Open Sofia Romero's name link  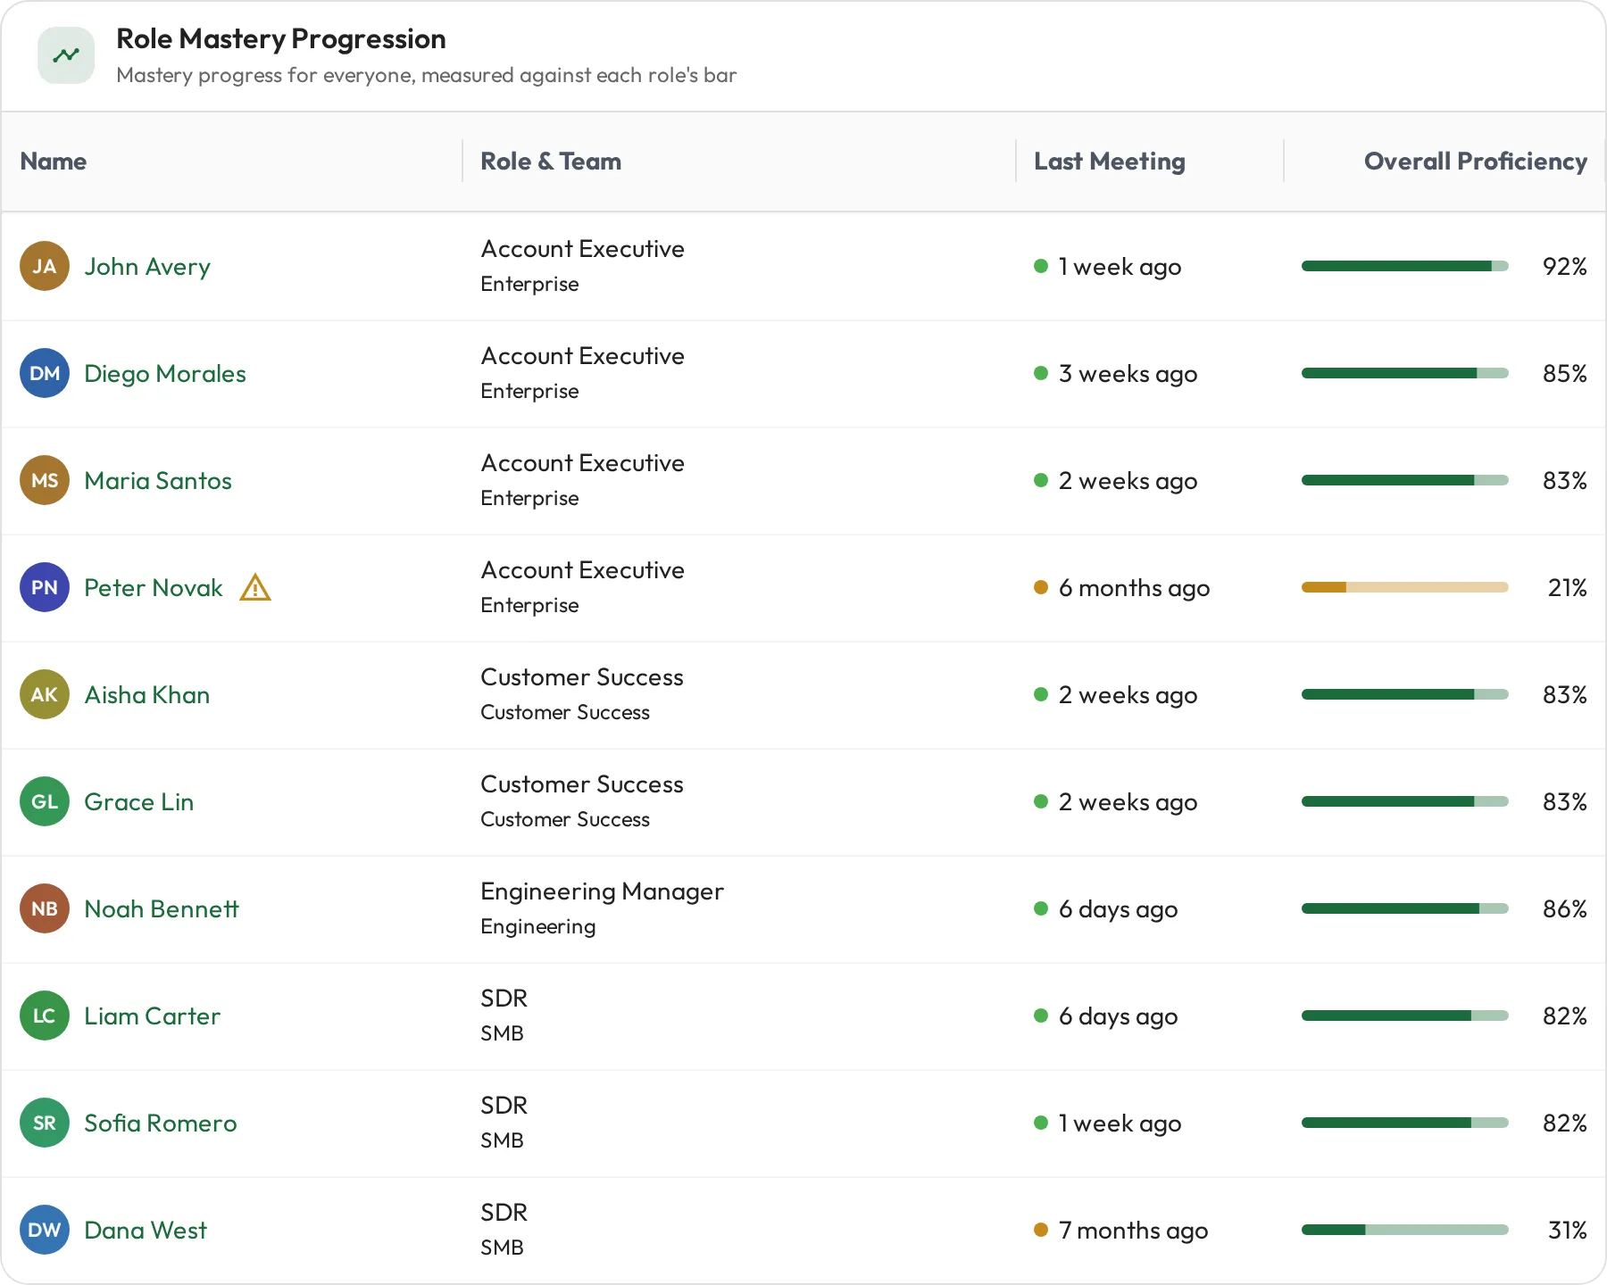[x=161, y=1123]
